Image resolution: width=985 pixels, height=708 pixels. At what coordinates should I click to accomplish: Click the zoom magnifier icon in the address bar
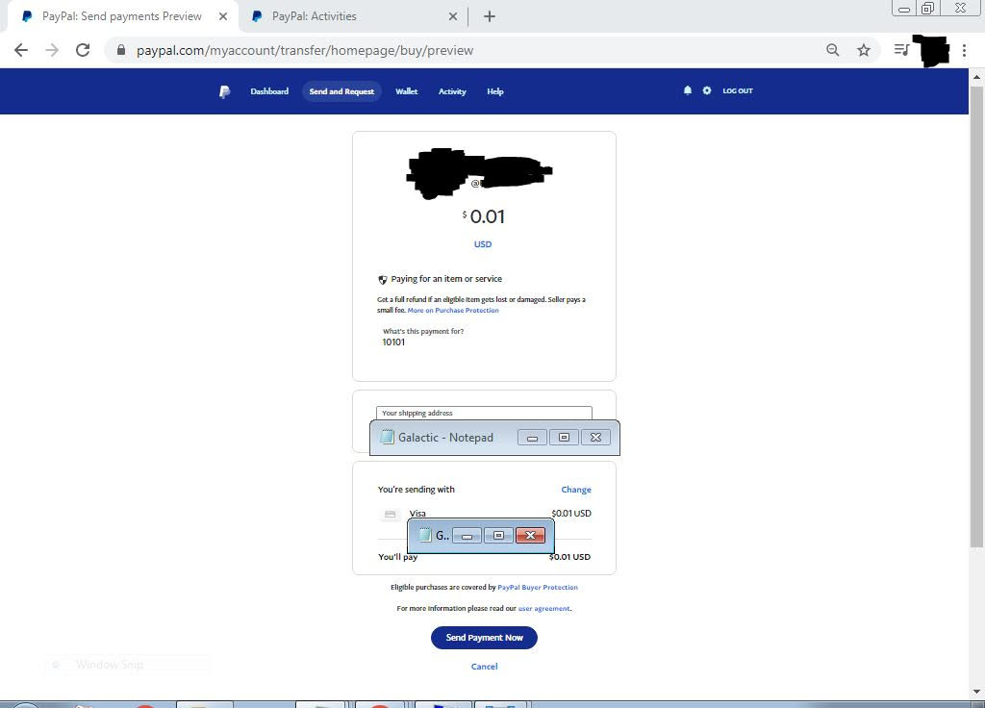tap(833, 50)
